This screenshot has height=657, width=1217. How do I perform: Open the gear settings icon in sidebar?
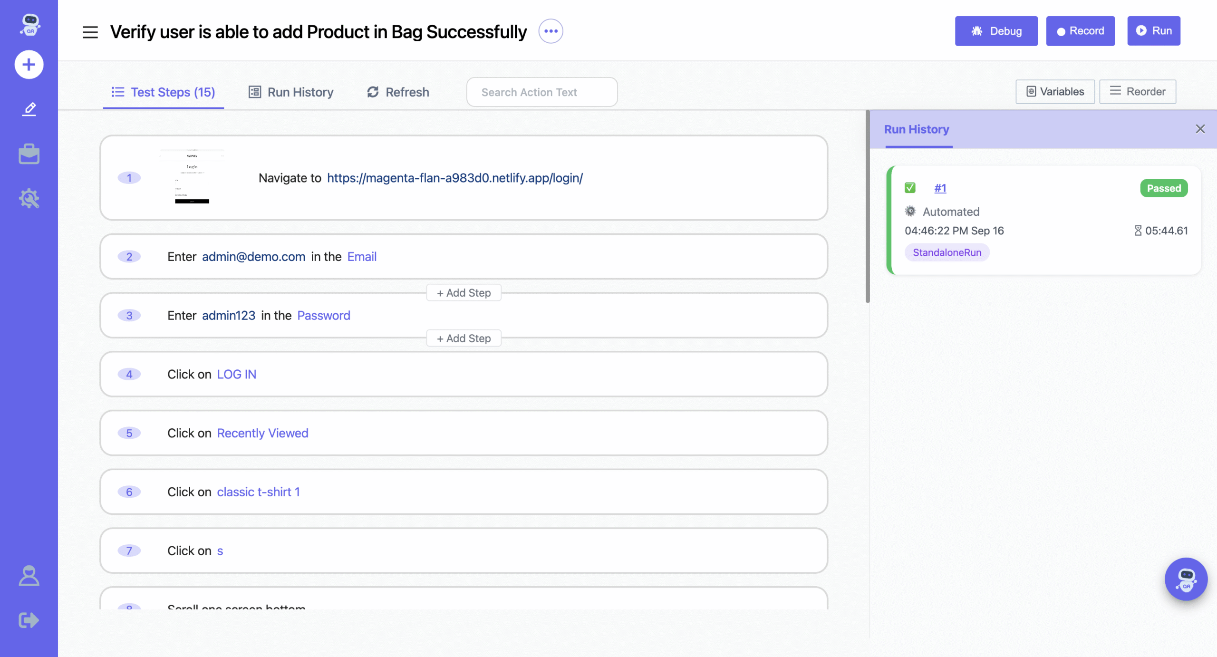point(29,198)
